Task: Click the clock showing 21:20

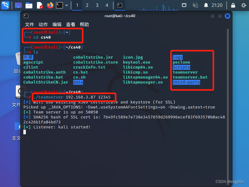Action: pos(217,5)
